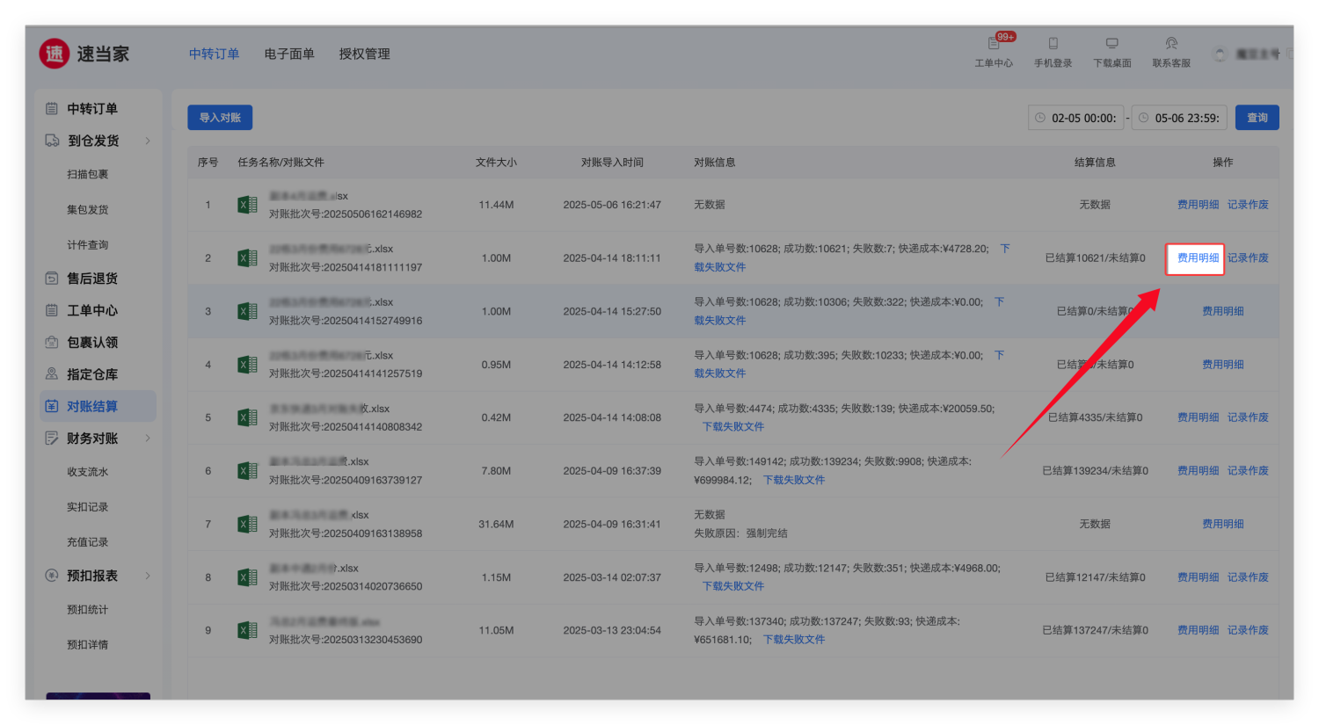1319x725 pixels.
Task: Click the Excel file icon in row 1
Action: pos(247,205)
